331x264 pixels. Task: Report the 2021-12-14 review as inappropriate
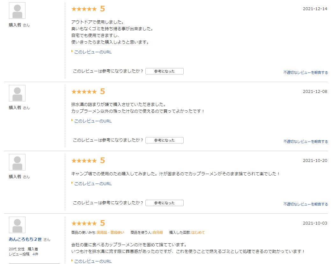coord(305,73)
